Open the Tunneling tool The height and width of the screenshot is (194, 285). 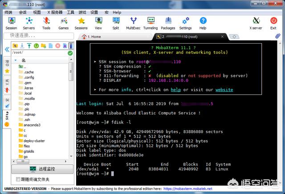151,23
